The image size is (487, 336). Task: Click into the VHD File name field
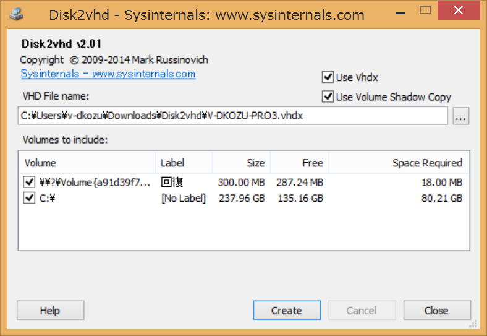232,116
